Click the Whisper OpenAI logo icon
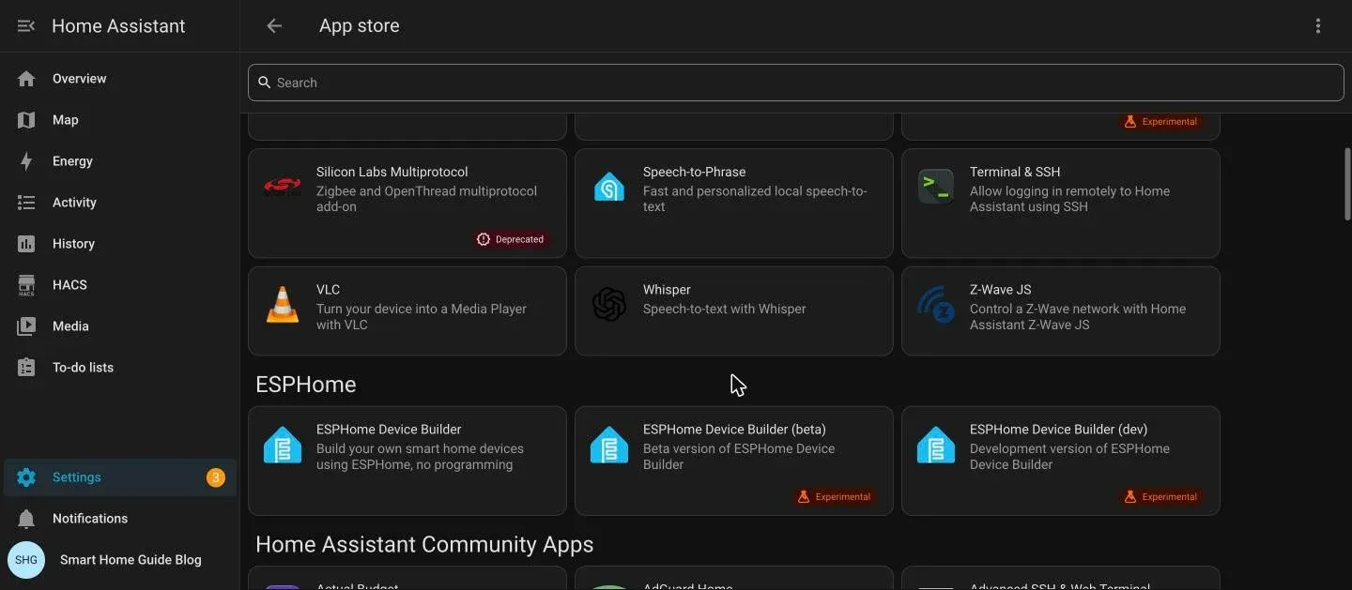This screenshot has height=590, width=1352. [x=609, y=305]
